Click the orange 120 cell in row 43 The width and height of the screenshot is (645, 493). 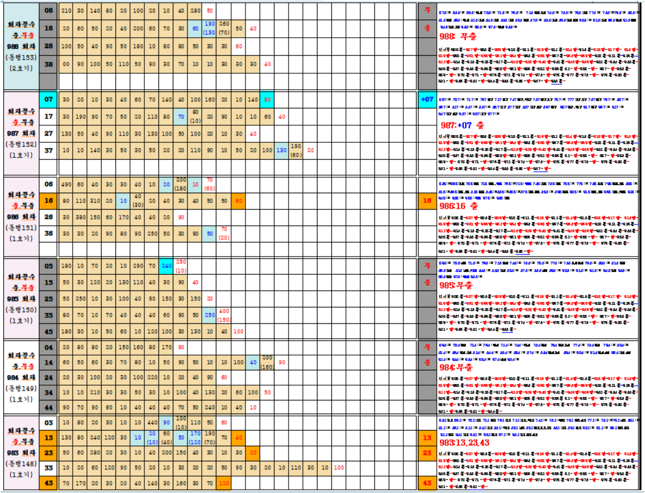[223, 483]
